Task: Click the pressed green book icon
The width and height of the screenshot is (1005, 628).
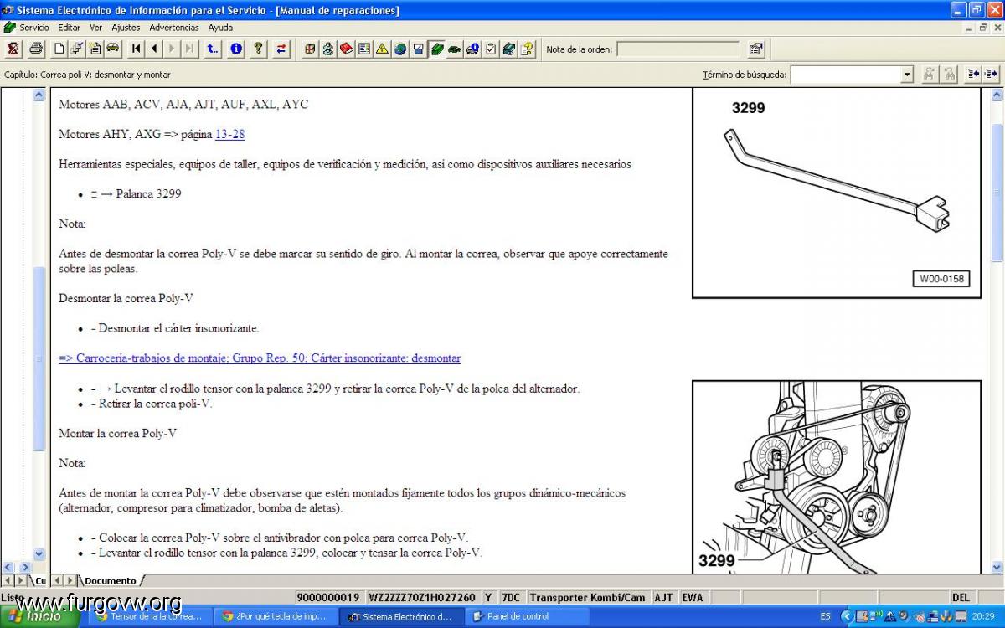Action: [436, 49]
